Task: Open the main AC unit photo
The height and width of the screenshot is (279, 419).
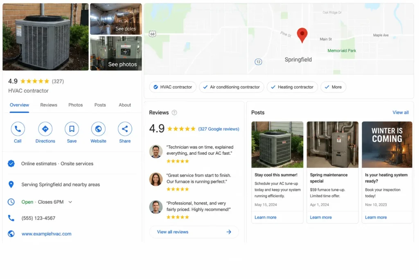Action: click(45, 37)
